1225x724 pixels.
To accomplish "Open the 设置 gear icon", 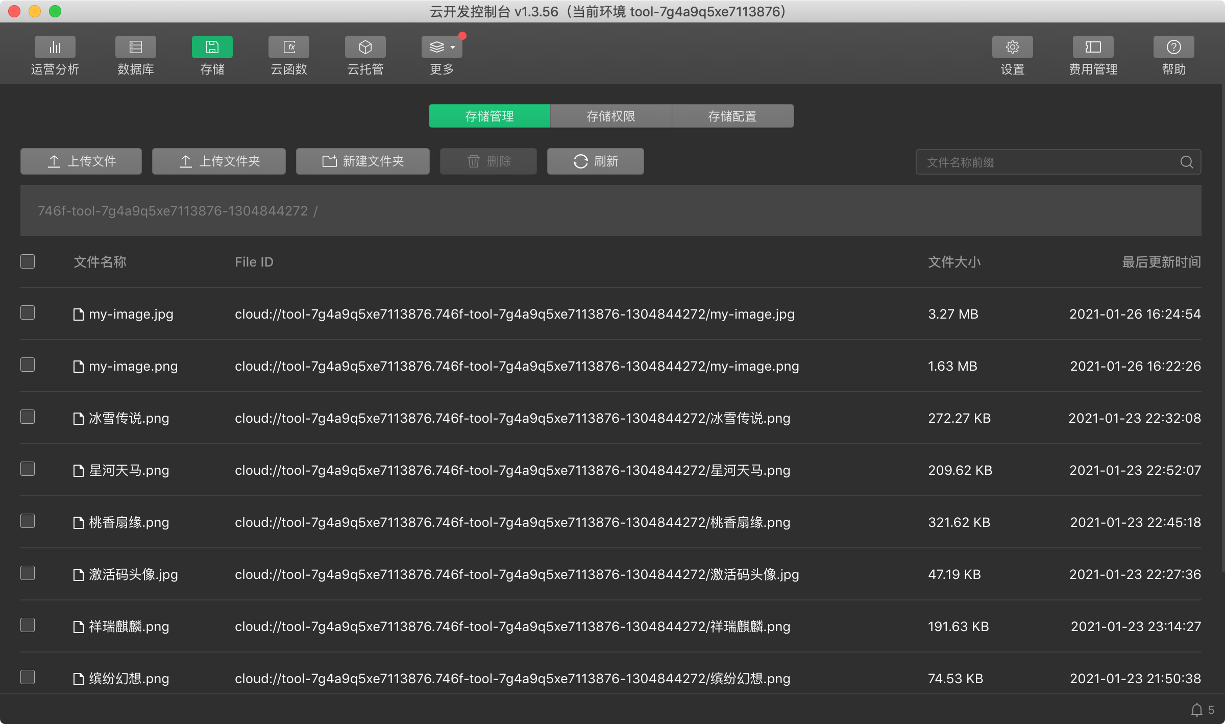I will (1012, 47).
